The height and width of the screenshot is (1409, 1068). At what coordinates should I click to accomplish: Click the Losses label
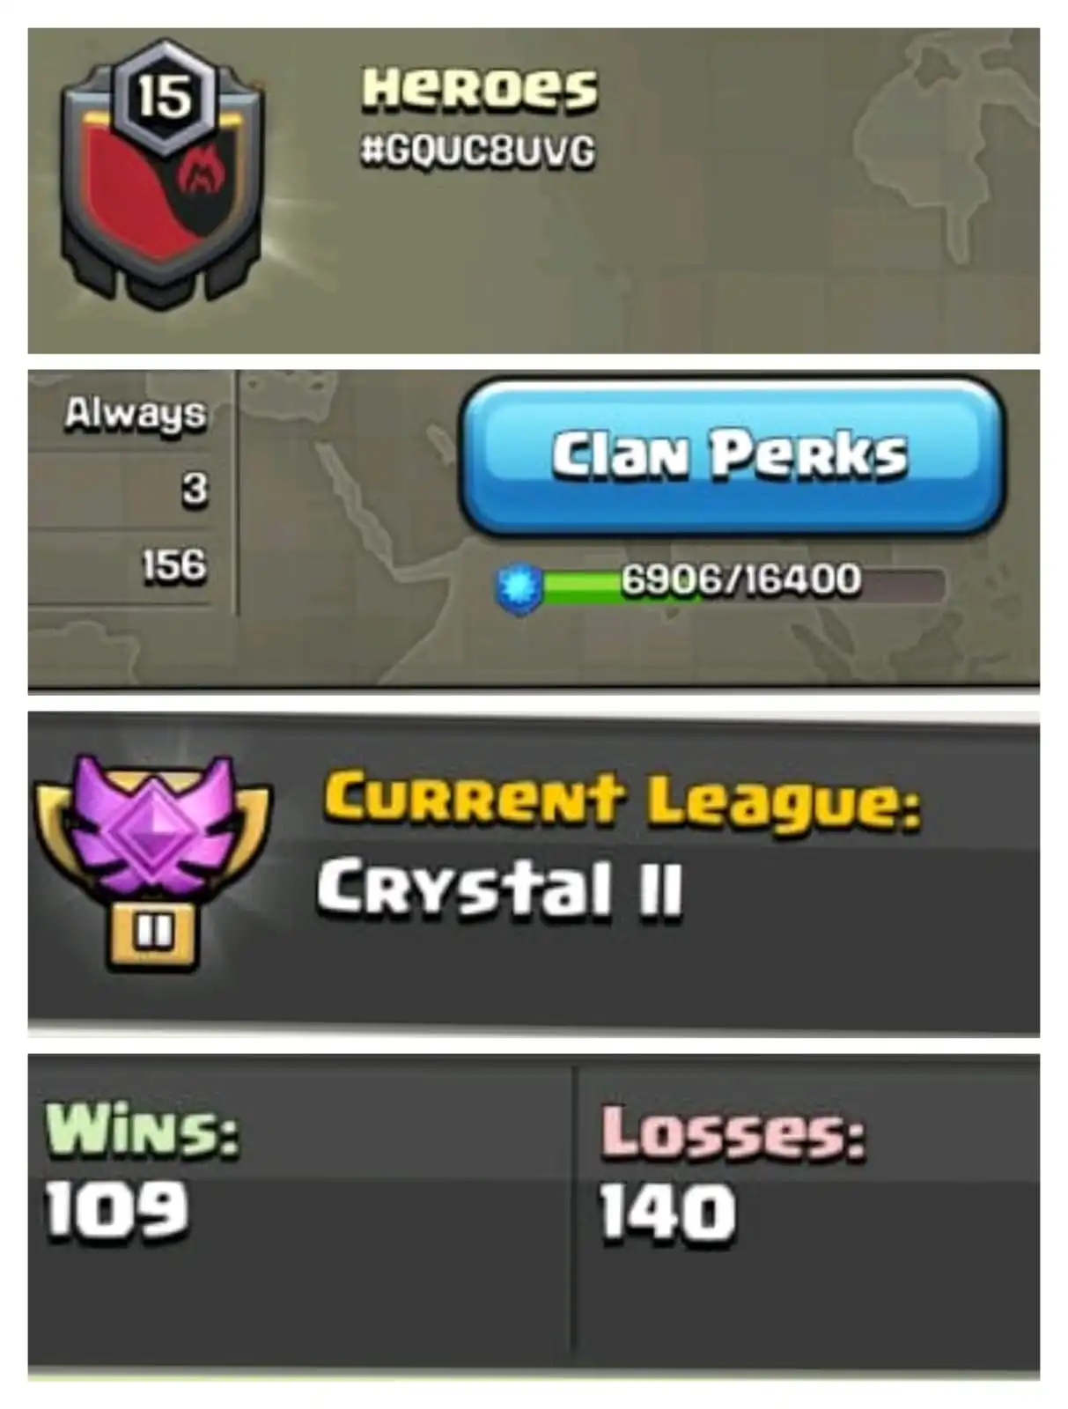pos(733,1132)
